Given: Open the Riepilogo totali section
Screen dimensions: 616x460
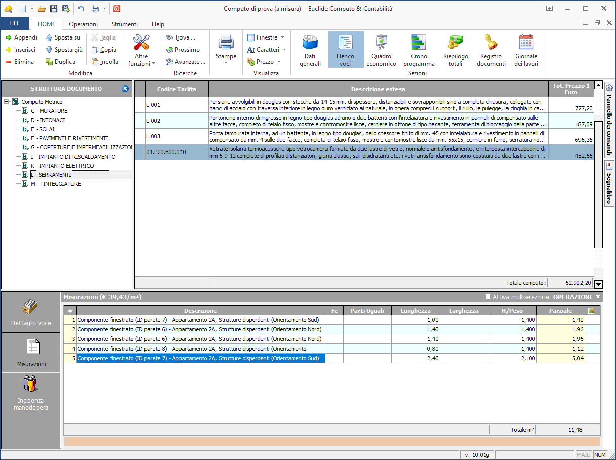Looking at the screenshot, I should (x=455, y=50).
